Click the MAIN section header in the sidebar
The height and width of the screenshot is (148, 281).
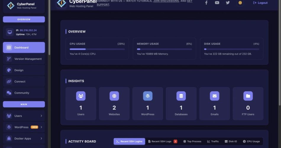point(24,104)
